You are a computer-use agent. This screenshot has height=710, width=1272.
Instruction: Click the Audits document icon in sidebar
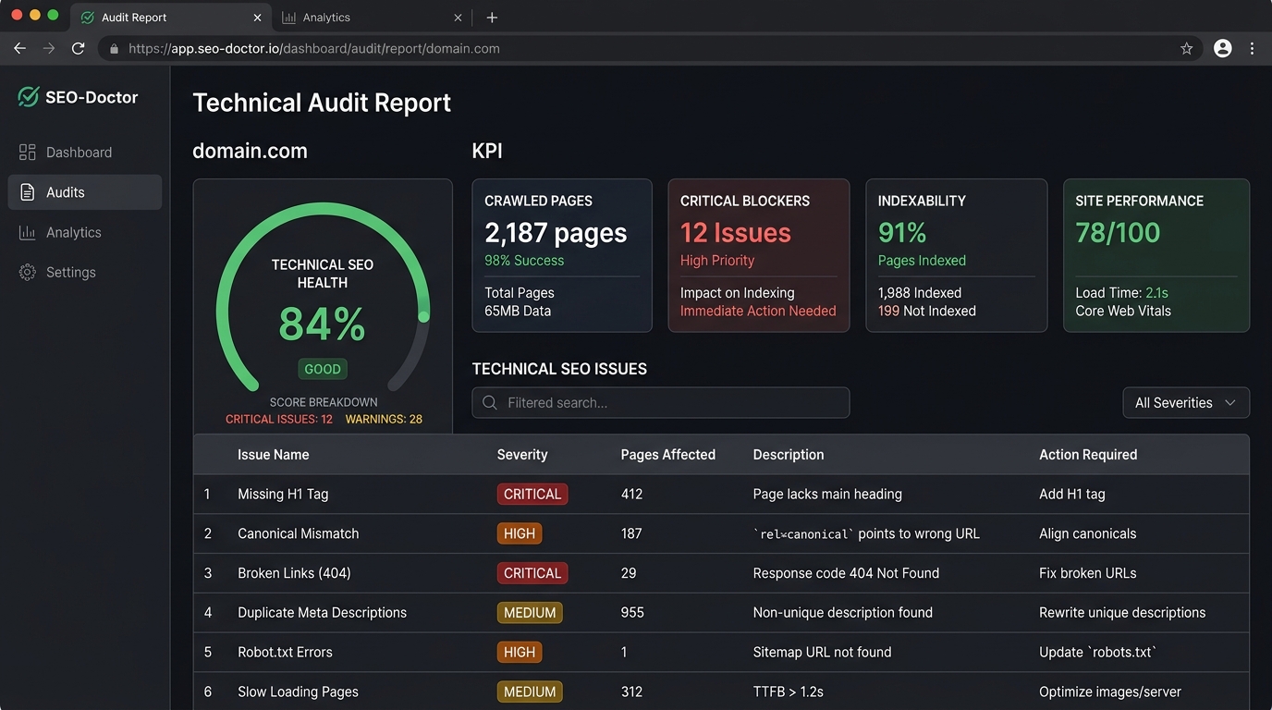point(28,192)
